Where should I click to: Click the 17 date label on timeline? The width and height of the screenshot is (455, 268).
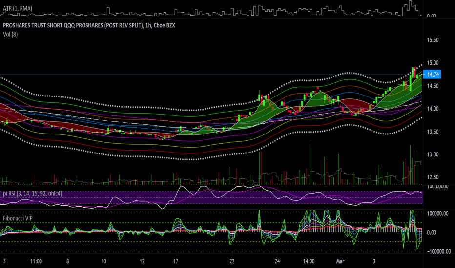pos(176,261)
